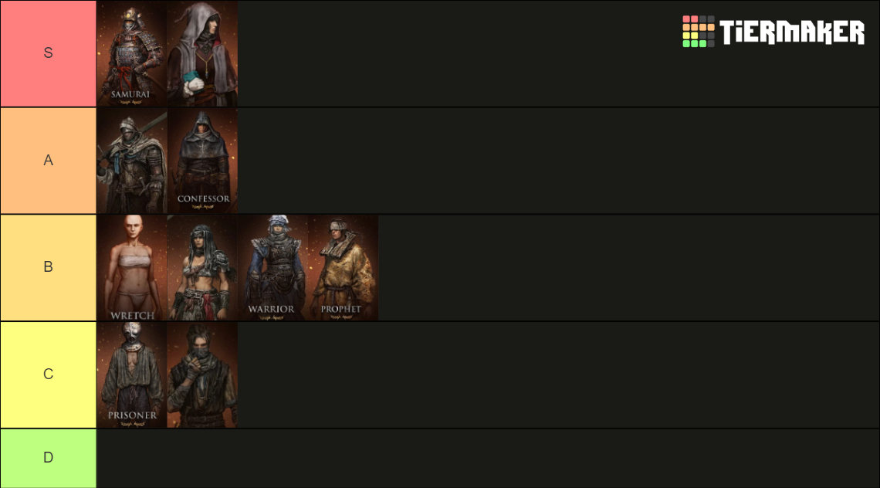
Task: Select the Prisoner class card
Action: pyautogui.click(x=132, y=375)
